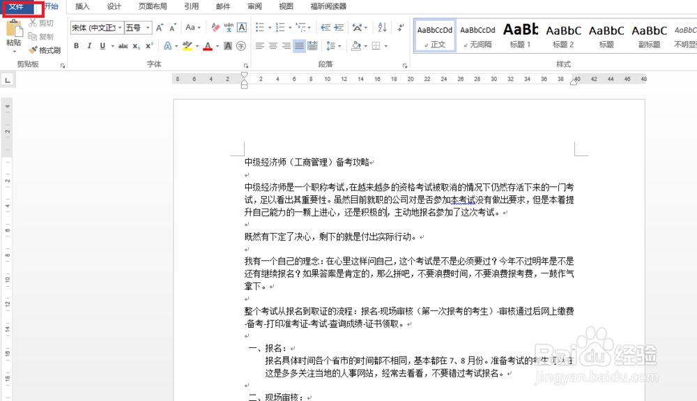The height and width of the screenshot is (401, 697).
Task: Open the Mailings (邮件) tab
Action: [223, 6]
